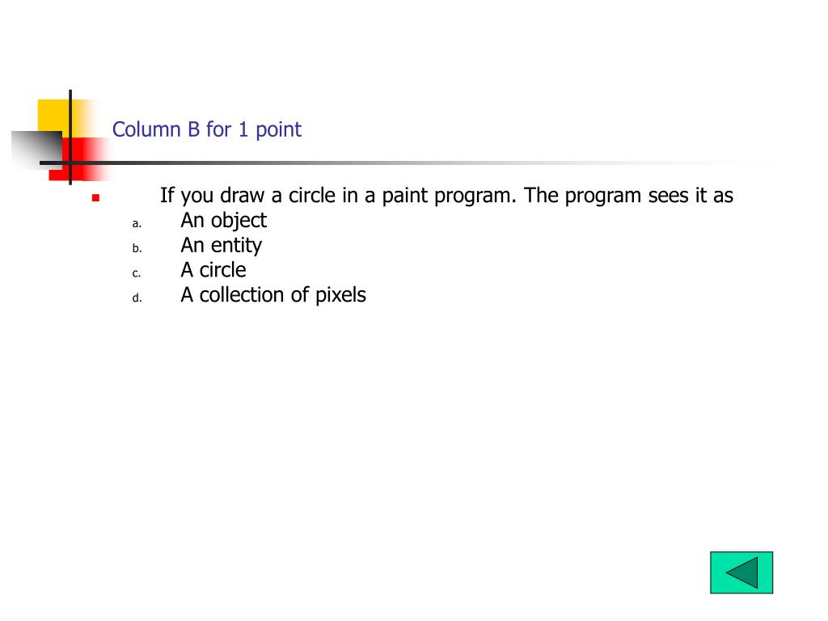This screenshot has height=621, width=828.
Task: Click the list marker 'c.'
Action: (x=136, y=273)
